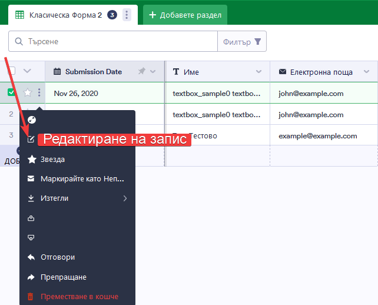Select row number 3

tap(11, 135)
